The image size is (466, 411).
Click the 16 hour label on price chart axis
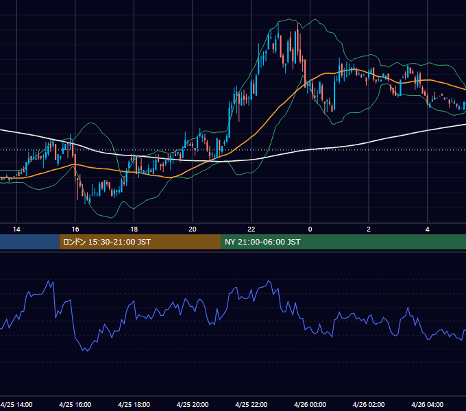[75, 229]
